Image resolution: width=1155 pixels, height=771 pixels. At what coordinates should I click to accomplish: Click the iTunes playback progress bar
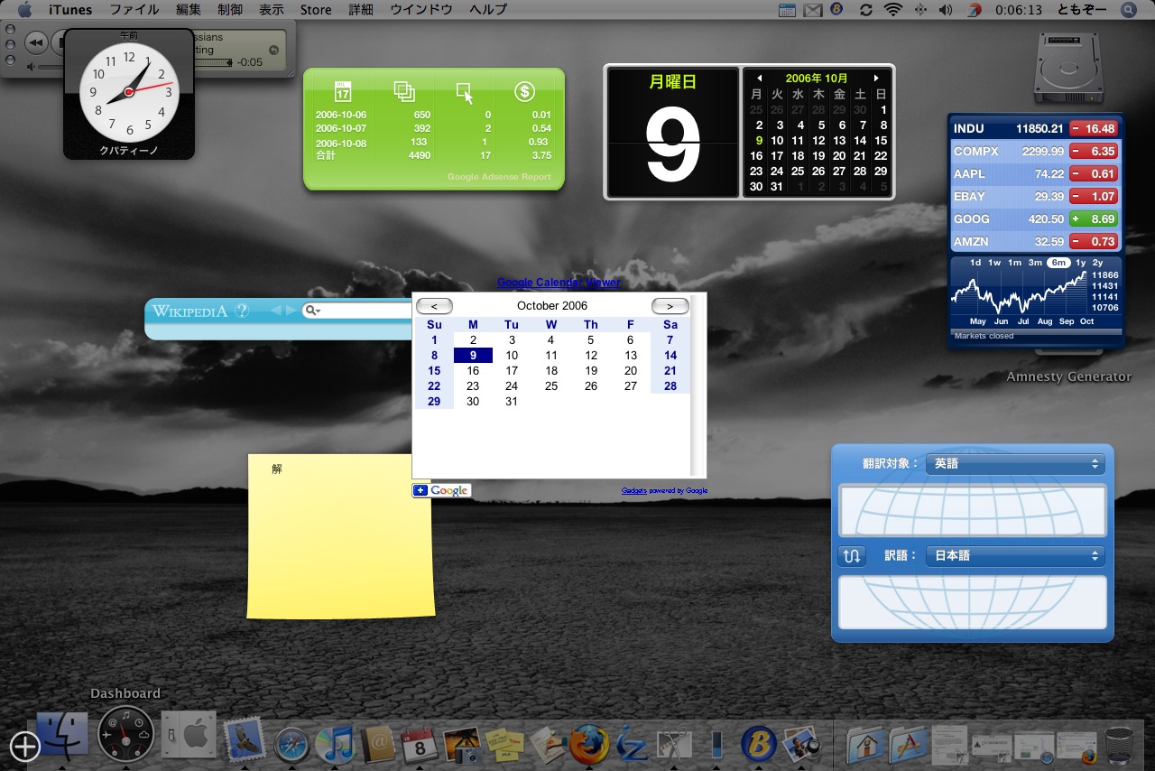pos(211,62)
